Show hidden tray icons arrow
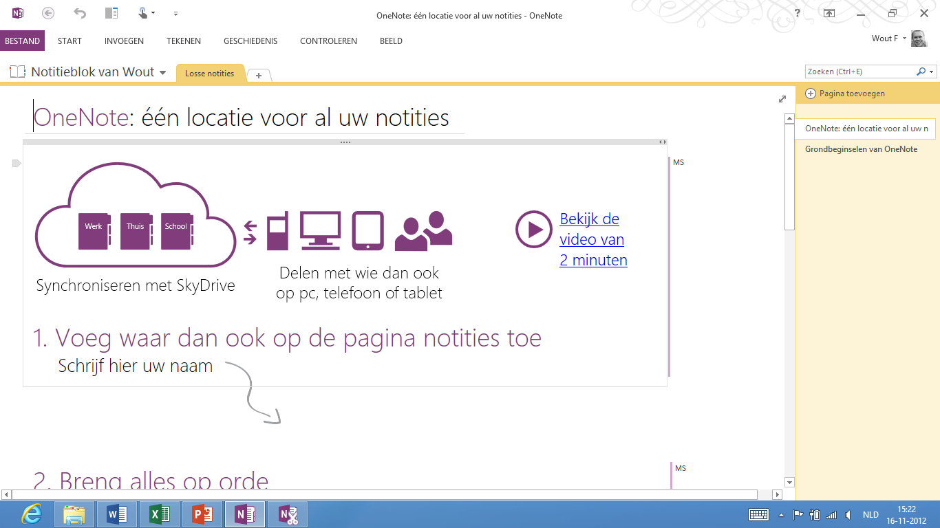This screenshot has width=940, height=528. pyautogui.click(x=781, y=514)
